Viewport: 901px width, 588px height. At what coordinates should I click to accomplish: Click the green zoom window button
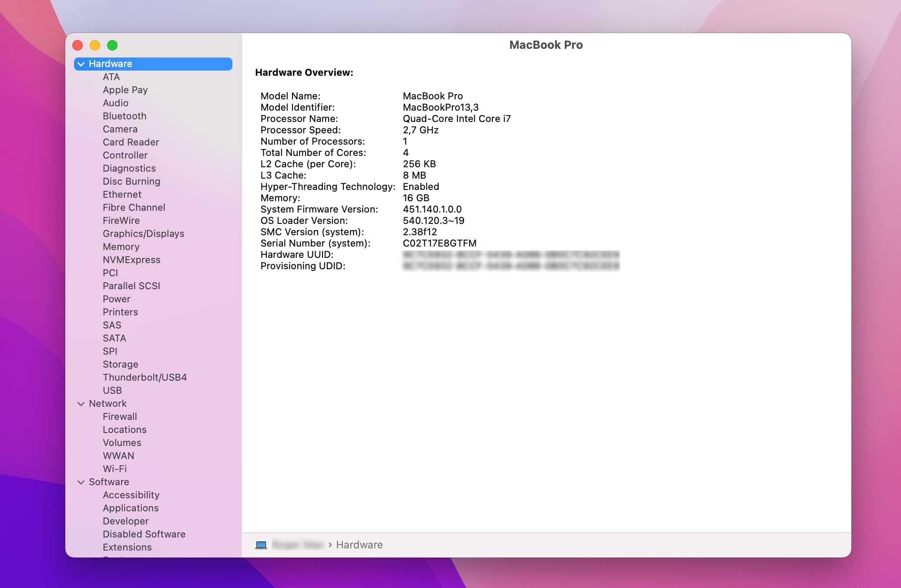coord(112,45)
